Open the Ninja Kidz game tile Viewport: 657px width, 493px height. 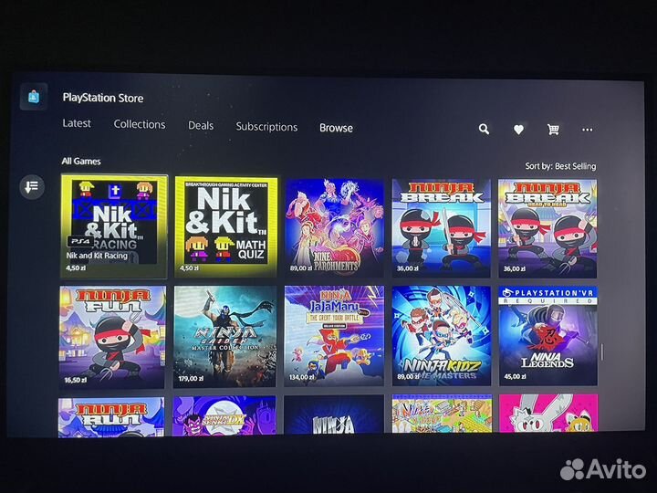(x=442, y=336)
